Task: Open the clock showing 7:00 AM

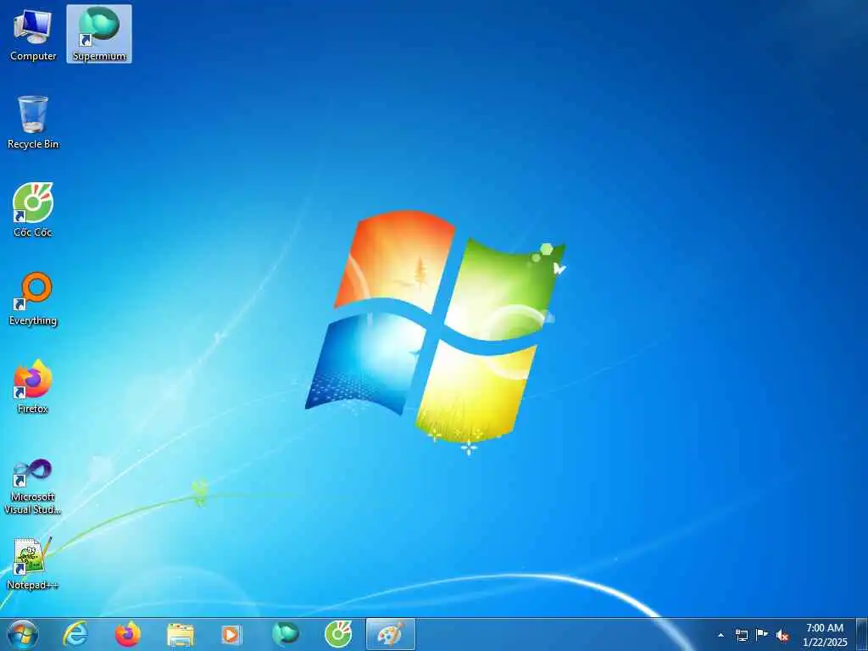Action: point(825,634)
